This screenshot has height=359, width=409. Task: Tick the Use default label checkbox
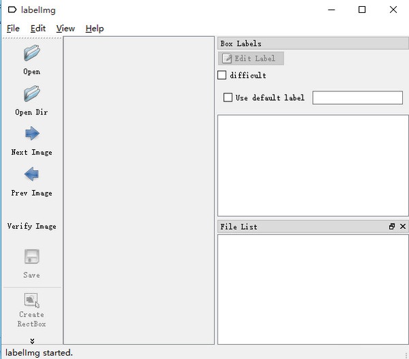[x=228, y=97]
